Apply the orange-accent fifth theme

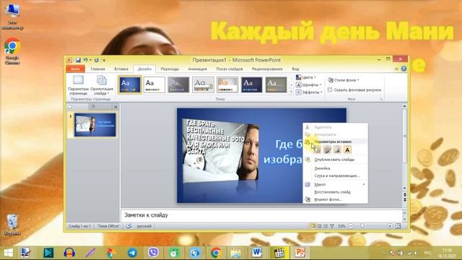pos(227,84)
